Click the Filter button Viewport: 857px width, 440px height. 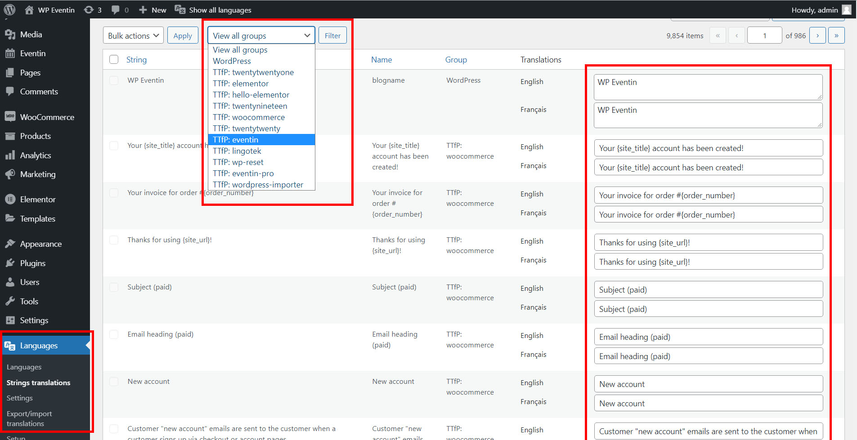pyautogui.click(x=332, y=36)
